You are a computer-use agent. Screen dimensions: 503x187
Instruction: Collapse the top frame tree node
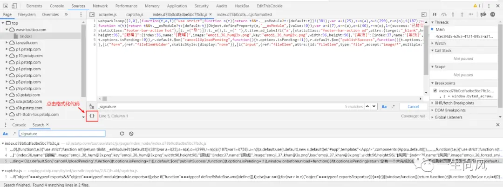click(x=3, y=23)
